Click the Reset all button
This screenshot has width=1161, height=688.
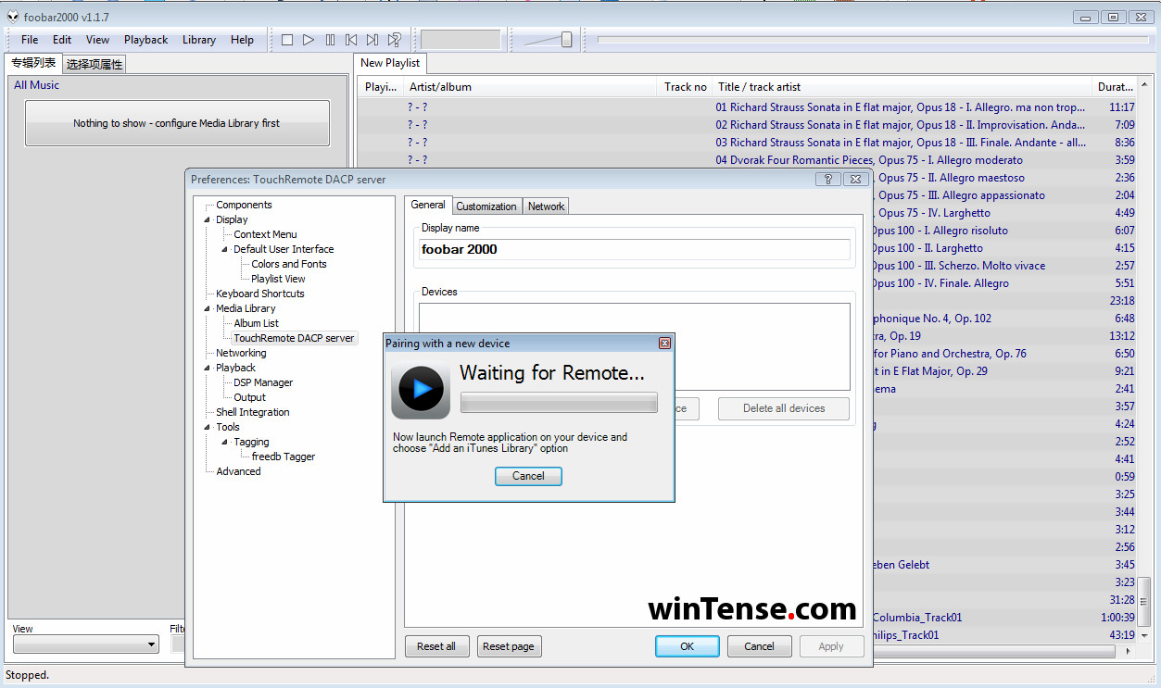[436, 646]
